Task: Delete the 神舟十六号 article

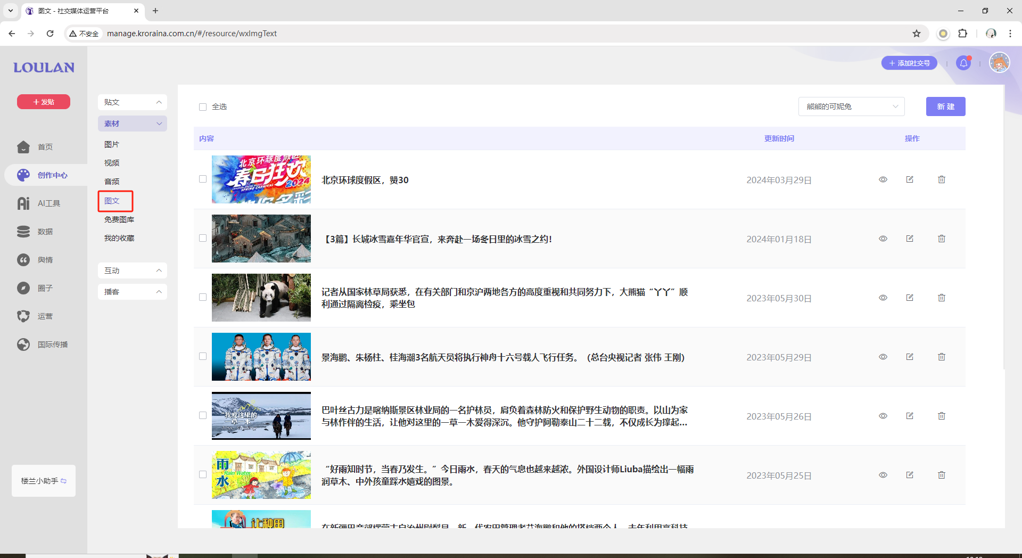Action: pos(942,357)
